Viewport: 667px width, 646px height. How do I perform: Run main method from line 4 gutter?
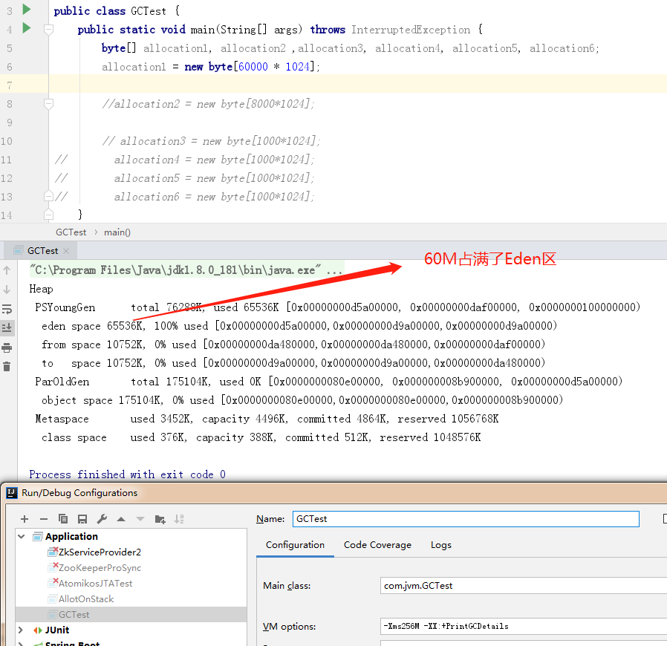pos(27,28)
